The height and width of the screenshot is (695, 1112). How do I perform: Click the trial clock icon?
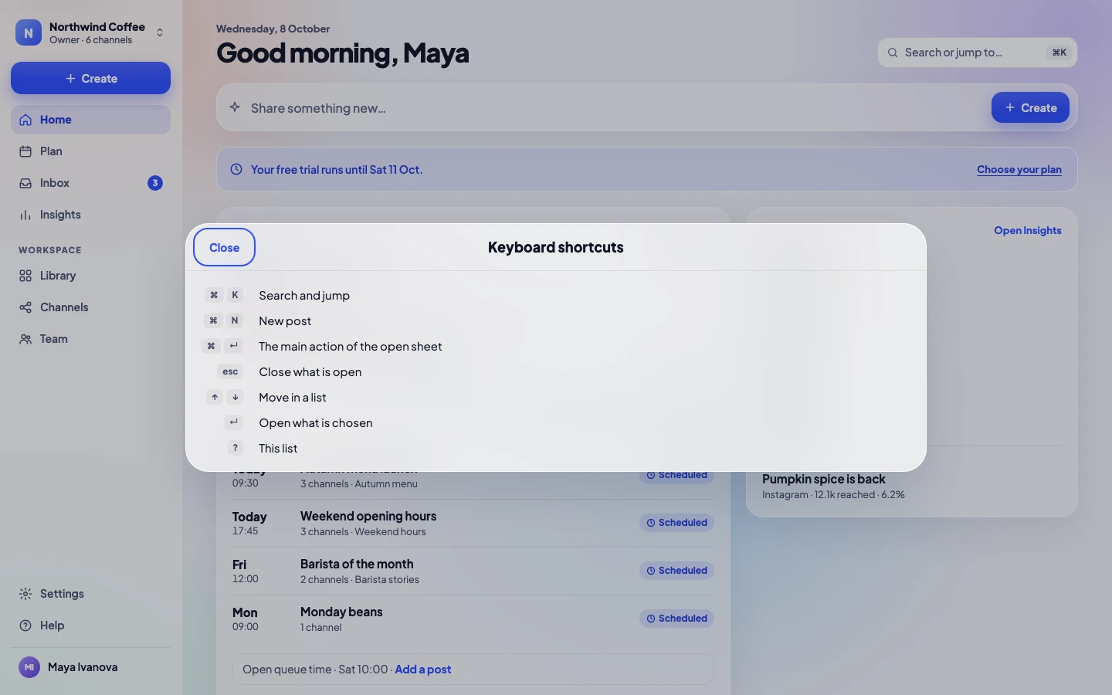236,169
